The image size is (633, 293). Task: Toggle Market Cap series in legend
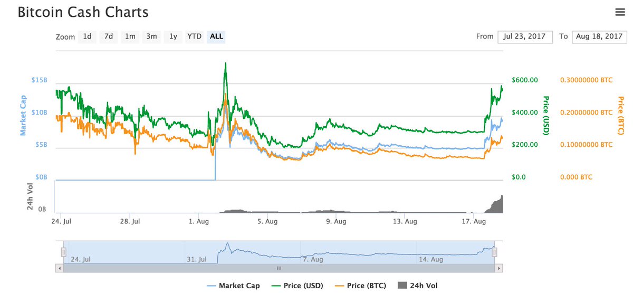233,286
